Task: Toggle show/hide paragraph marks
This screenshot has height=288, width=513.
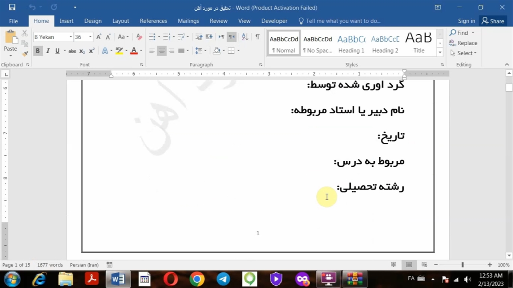Action: (x=257, y=37)
